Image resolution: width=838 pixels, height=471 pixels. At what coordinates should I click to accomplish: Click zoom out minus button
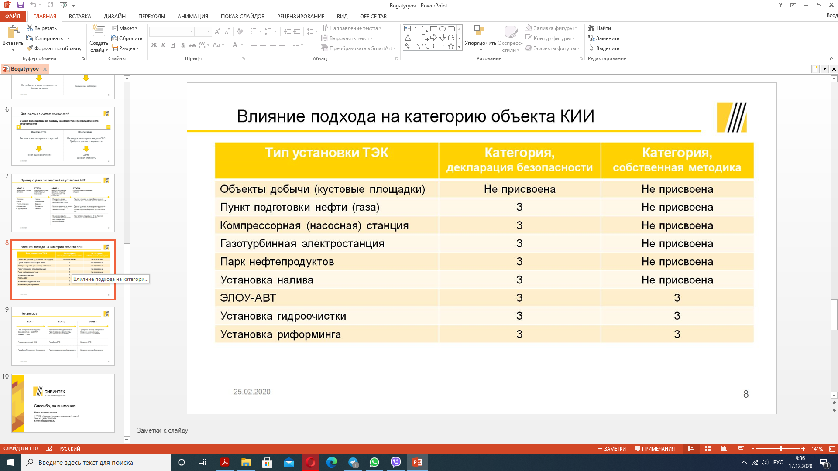753,448
